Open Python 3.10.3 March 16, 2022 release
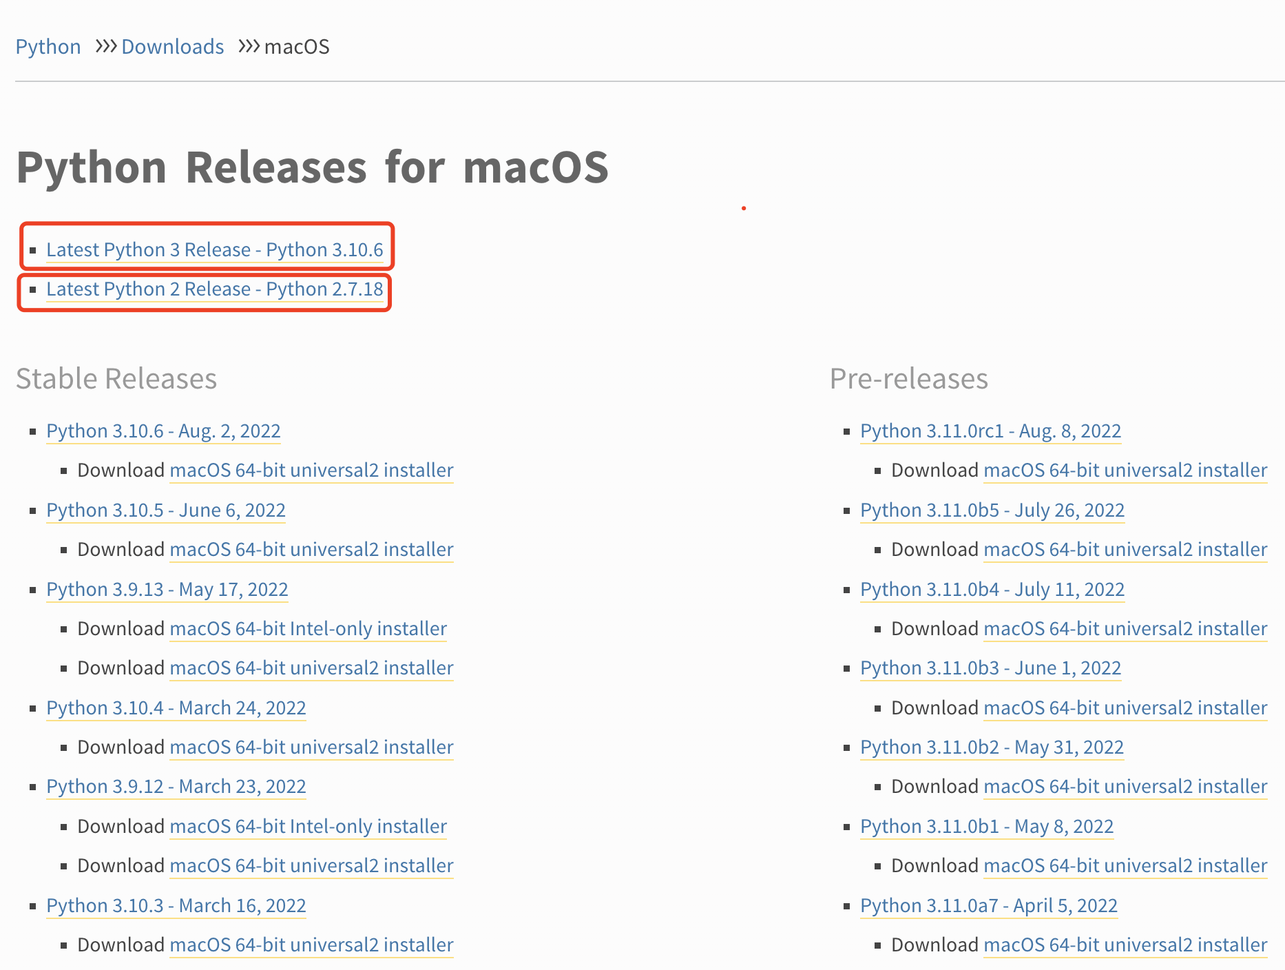1285x970 pixels. 176,906
